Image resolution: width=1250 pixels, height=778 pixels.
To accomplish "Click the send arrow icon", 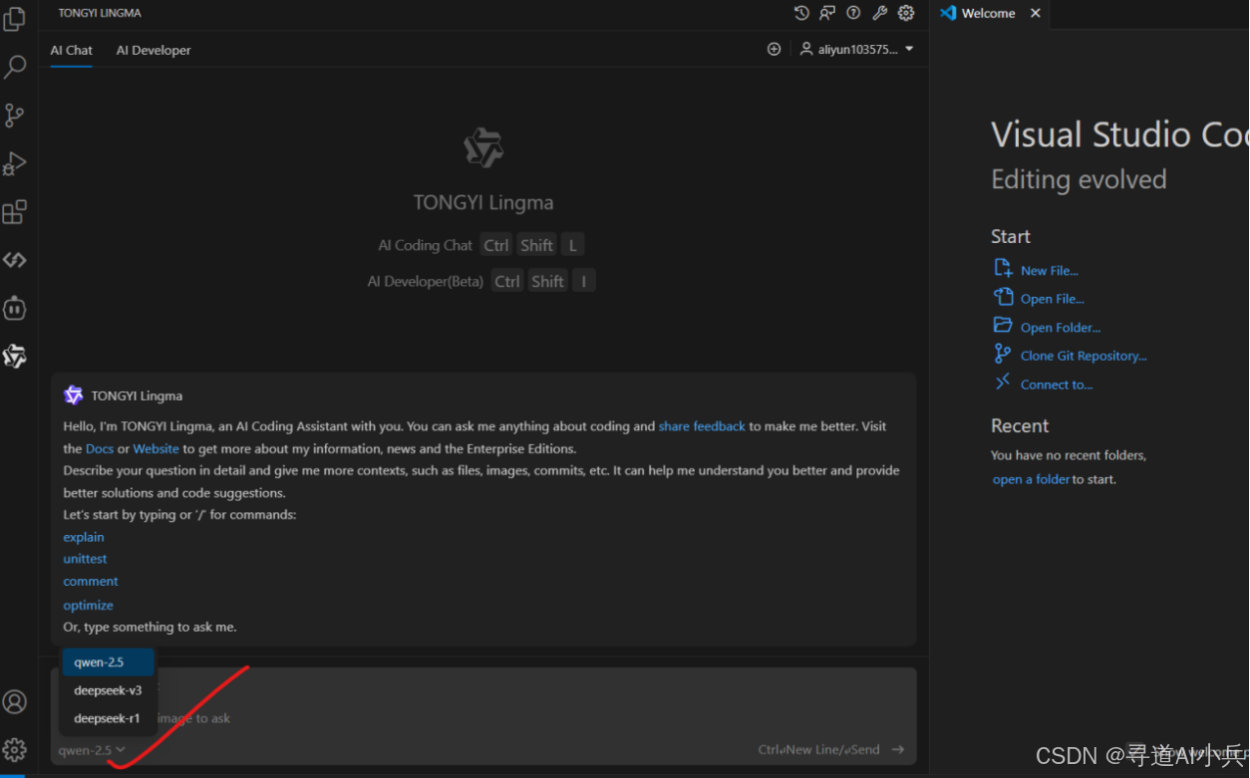I will [x=898, y=749].
